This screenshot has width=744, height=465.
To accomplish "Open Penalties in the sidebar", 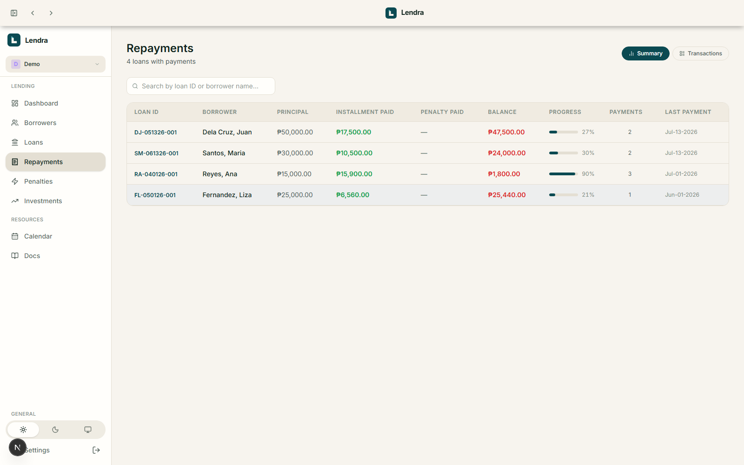I will point(55,181).
